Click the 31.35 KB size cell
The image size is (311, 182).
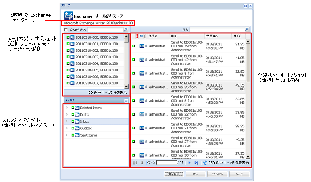click(x=239, y=46)
